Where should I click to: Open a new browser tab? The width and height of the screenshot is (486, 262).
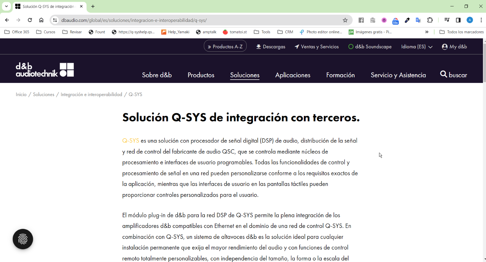93,6
